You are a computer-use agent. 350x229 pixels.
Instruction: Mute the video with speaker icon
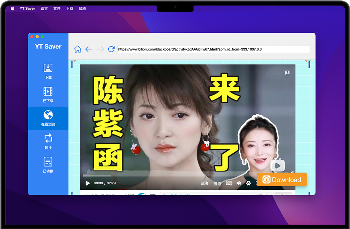239,183
